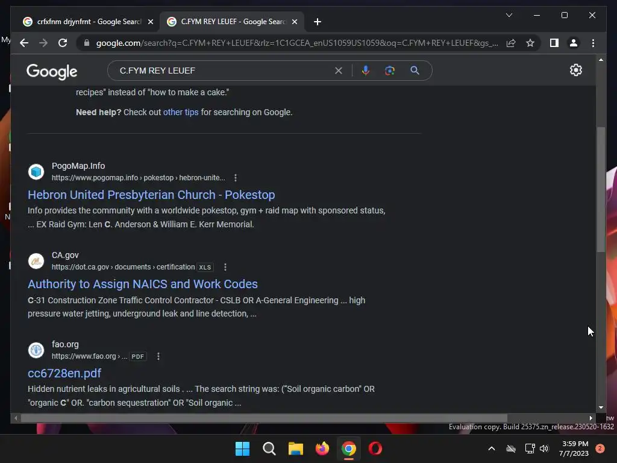Click the CA.gov site name text

tap(65, 255)
